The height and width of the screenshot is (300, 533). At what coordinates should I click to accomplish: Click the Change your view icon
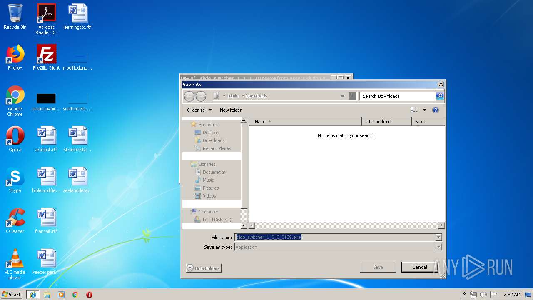coord(414,110)
